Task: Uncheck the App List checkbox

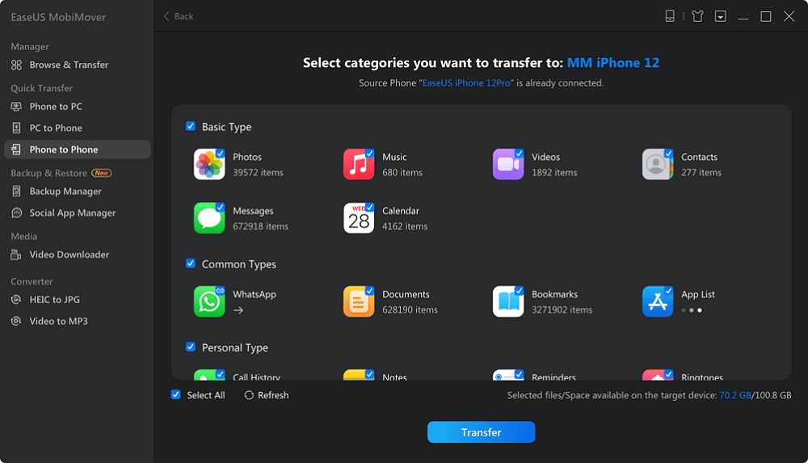Action: pos(668,290)
